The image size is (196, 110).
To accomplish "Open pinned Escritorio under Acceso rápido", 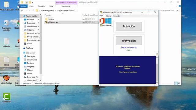I will 31,20.
